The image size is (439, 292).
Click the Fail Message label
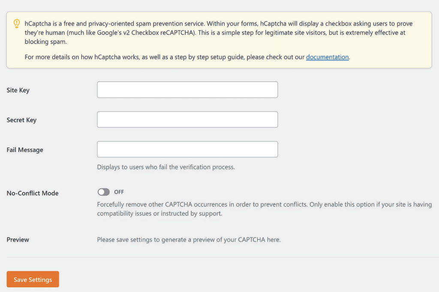pos(24,150)
